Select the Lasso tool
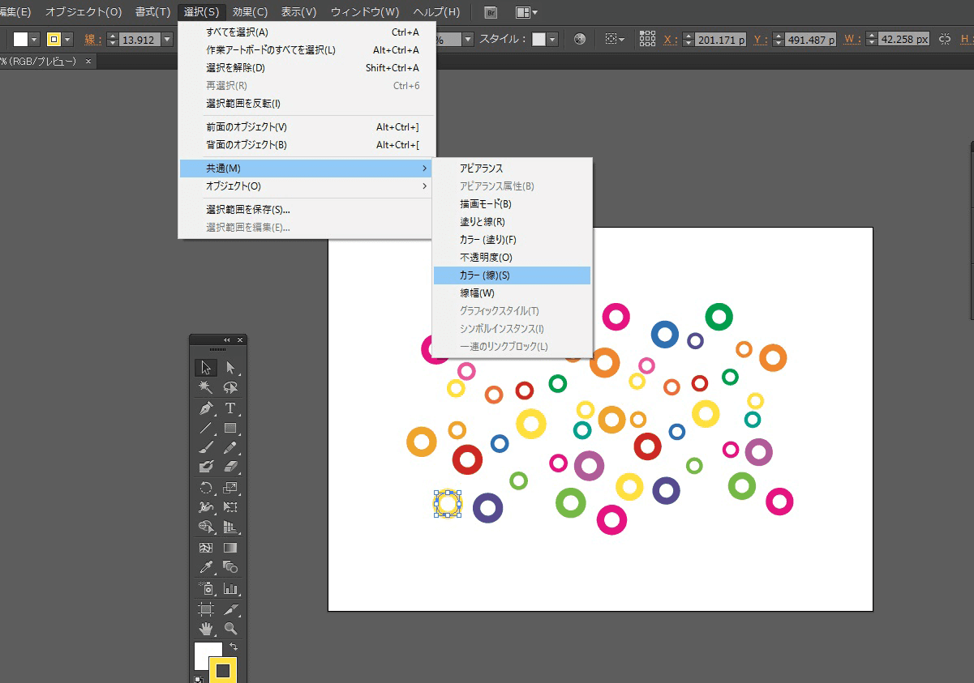 (230, 388)
